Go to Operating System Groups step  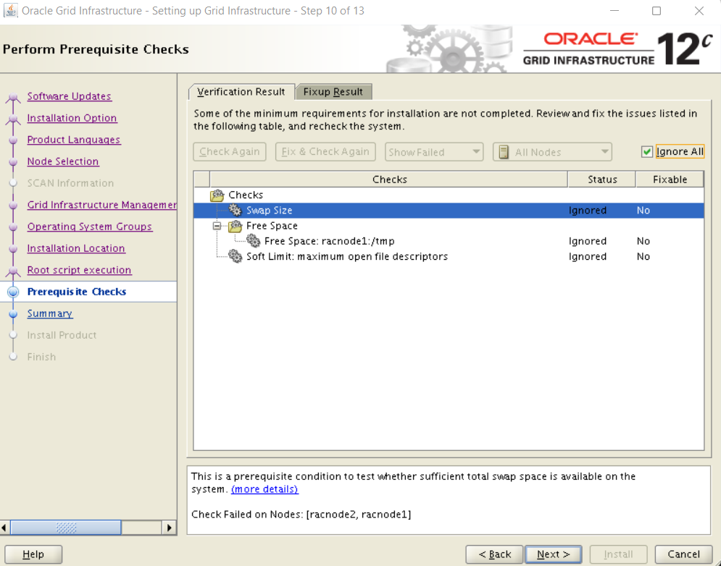[x=90, y=227]
